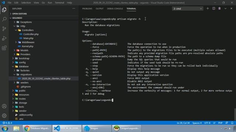Open the Accounts menu icon
This screenshot has width=236, height=132.
click(4, 106)
